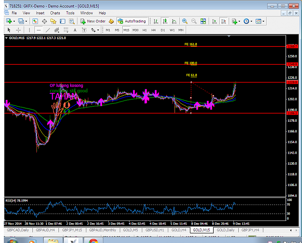Switch to the GBPCAD,Daily chart tab
Screen dimensions: 302x243
pyautogui.click(x=18, y=230)
